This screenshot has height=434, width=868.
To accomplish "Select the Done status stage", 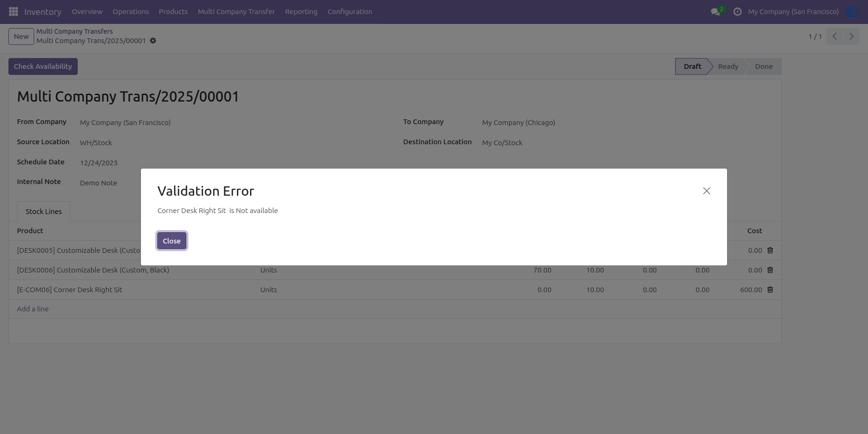I will (x=764, y=66).
